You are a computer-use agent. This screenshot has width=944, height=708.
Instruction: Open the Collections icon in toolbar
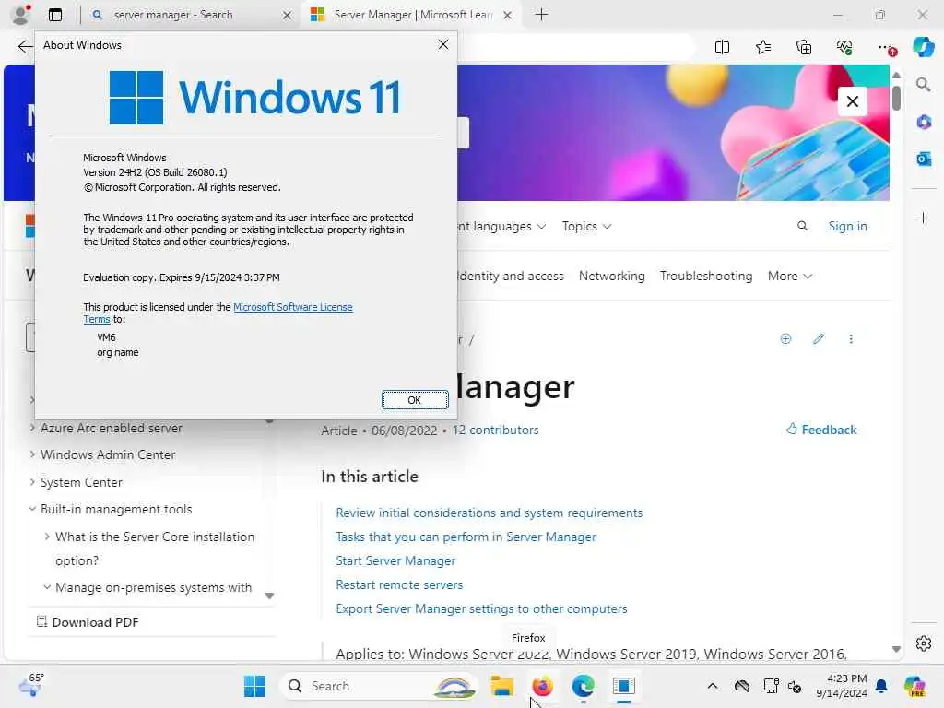click(x=804, y=47)
